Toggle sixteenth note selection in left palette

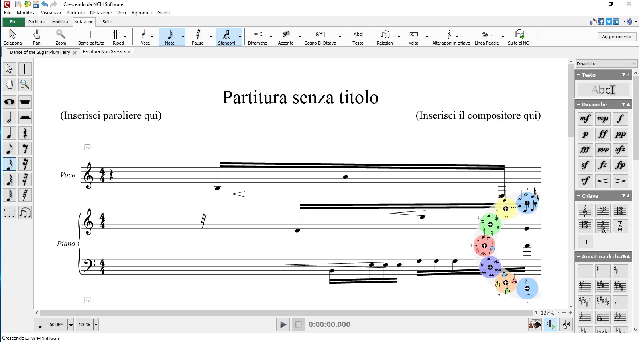pos(10,164)
